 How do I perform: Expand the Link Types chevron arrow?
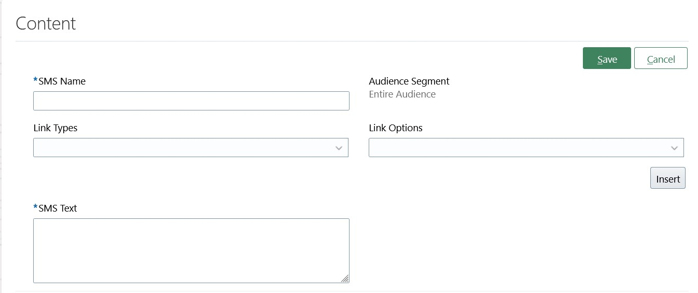[339, 148]
